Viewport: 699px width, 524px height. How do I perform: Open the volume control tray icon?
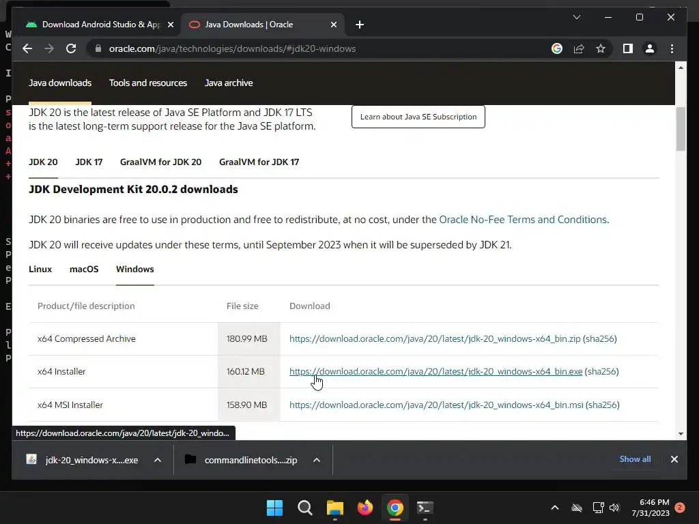(614, 508)
